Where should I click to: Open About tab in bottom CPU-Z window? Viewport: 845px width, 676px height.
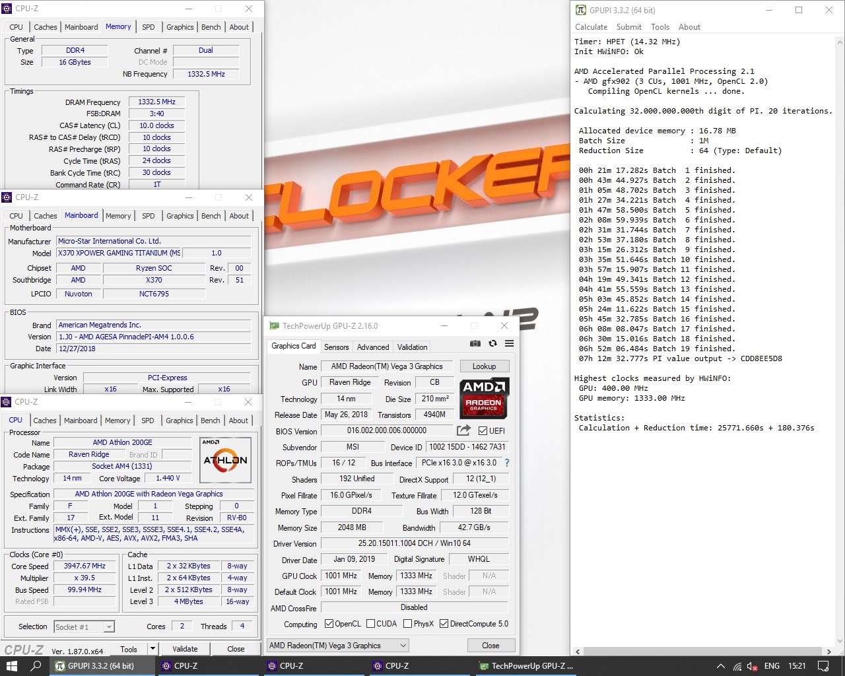[238, 421]
